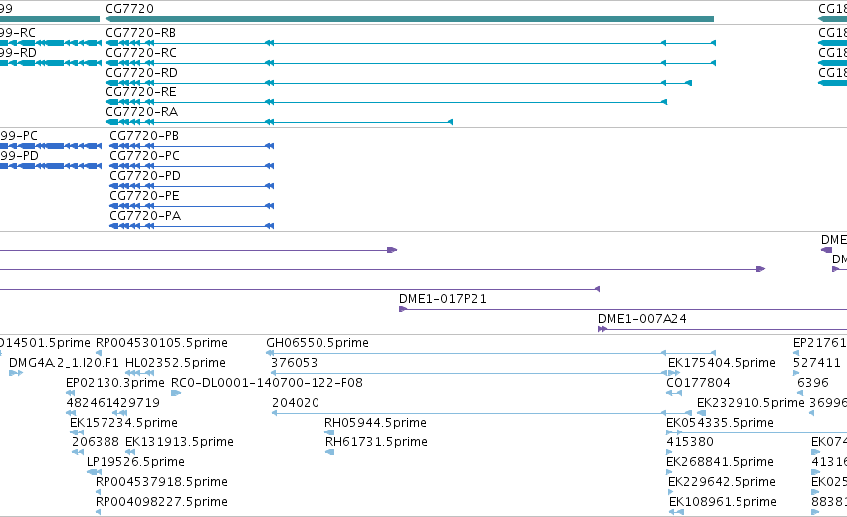
Task: Select DMG4A.2_1.I20.F1 label
Action: click(x=64, y=363)
